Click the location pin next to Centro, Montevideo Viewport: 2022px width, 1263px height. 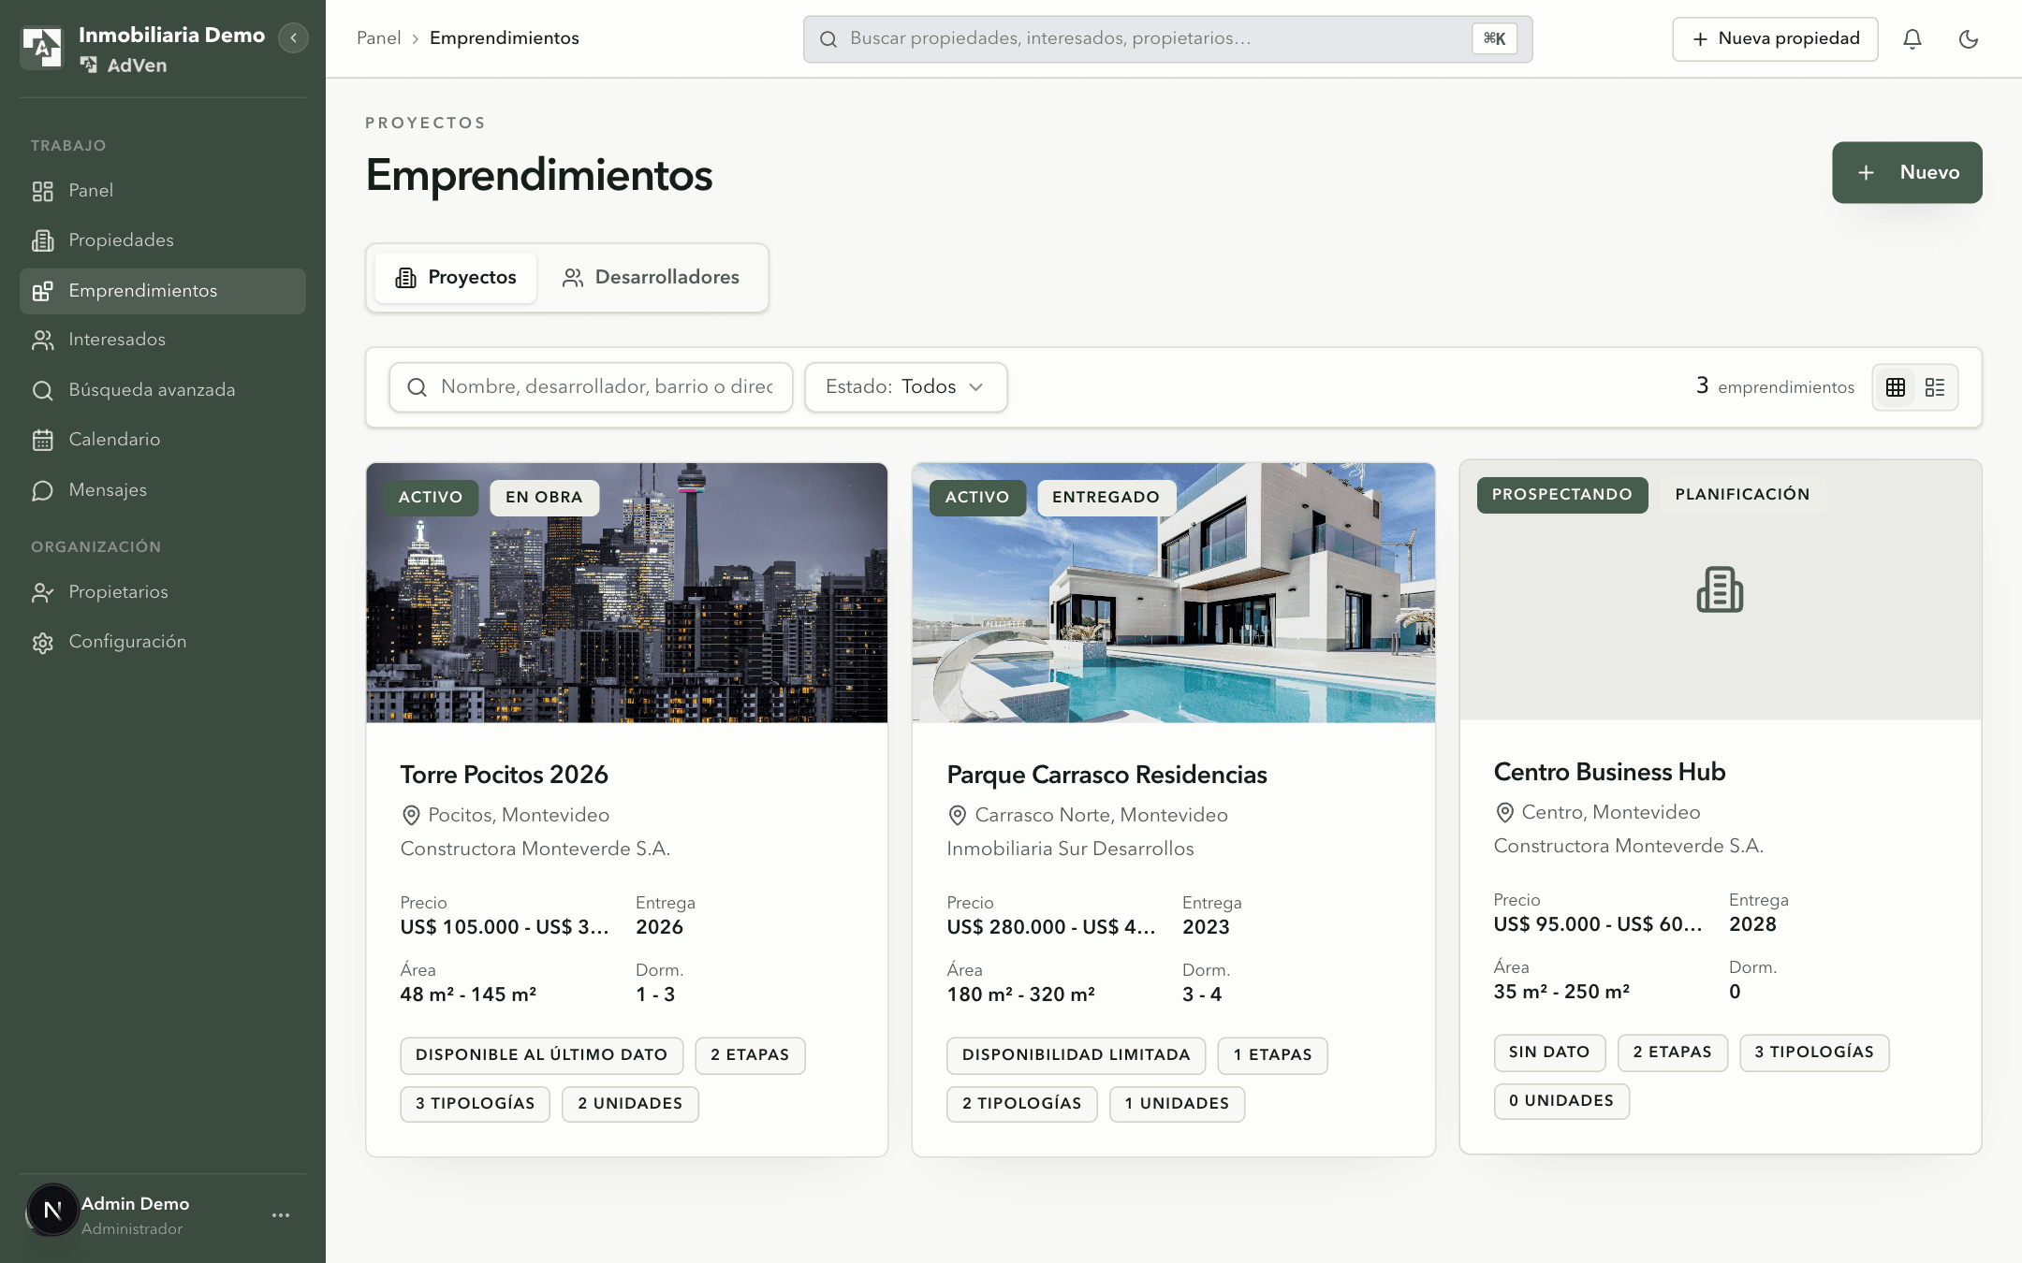1504,813
